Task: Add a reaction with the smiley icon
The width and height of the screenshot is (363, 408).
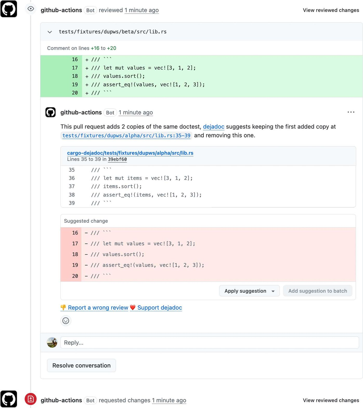Action: pos(66,321)
